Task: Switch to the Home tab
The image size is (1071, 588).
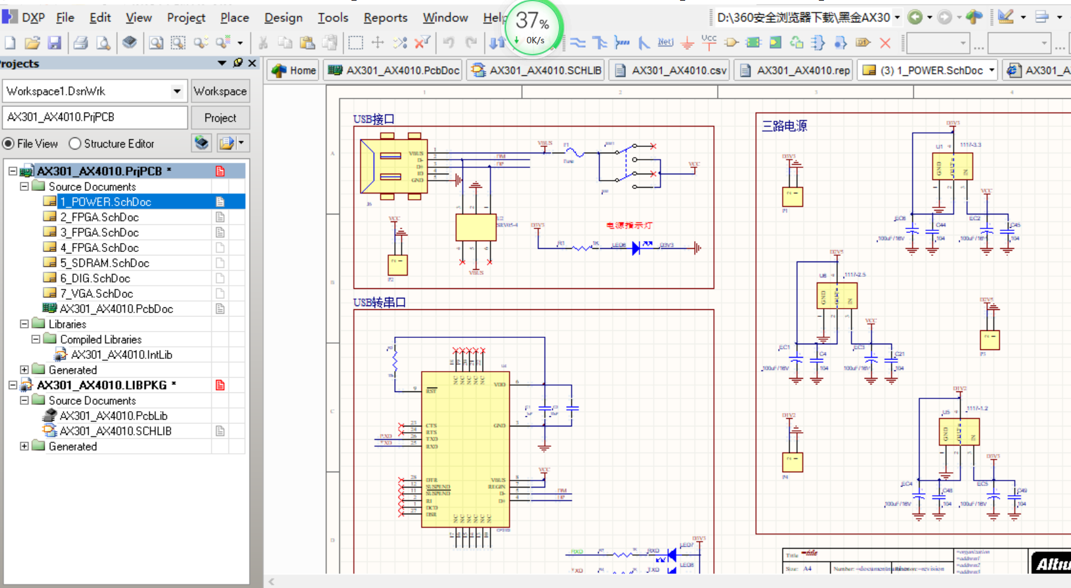Action: (294, 71)
